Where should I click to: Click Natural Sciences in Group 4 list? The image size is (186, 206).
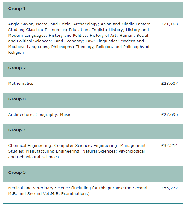tap(99, 151)
